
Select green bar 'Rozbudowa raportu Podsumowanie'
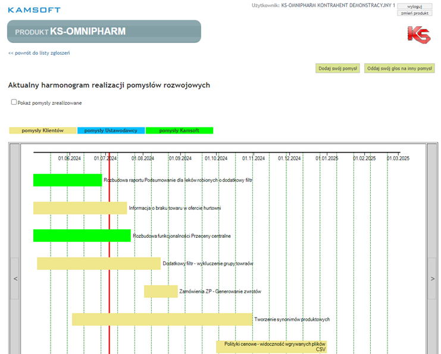[x=67, y=180]
